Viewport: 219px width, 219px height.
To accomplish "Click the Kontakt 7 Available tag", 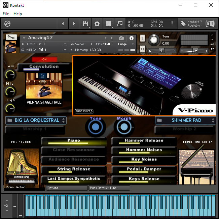I will [x=191, y=24].
